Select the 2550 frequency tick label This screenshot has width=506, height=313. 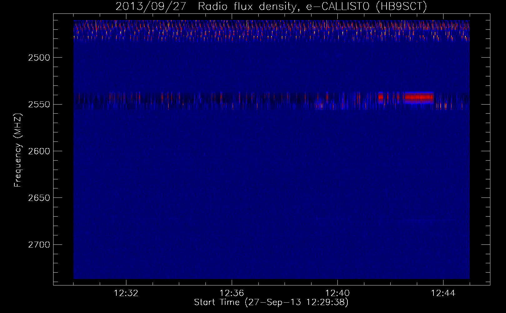(x=39, y=104)
